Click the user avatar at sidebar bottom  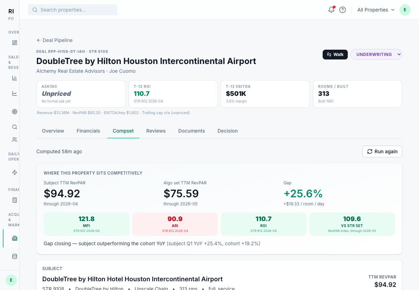11,280
